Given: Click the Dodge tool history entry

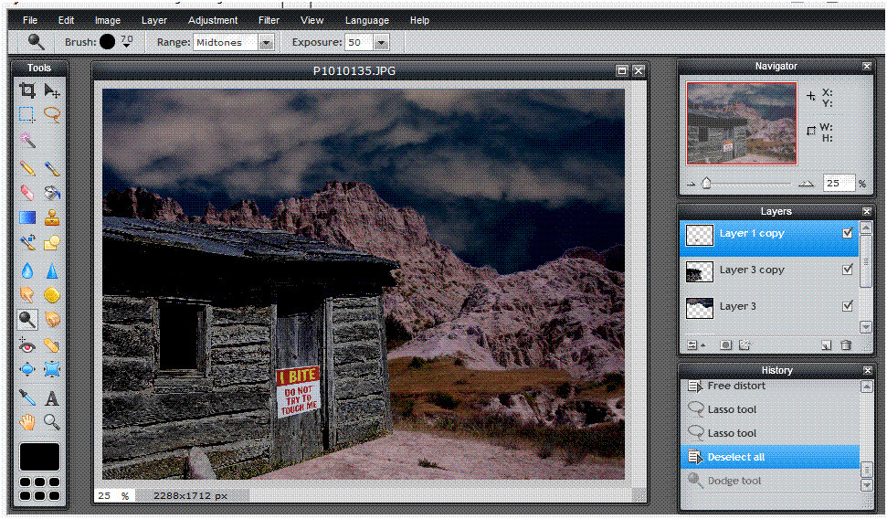Looking at the screenshot, I should point(734,481).
